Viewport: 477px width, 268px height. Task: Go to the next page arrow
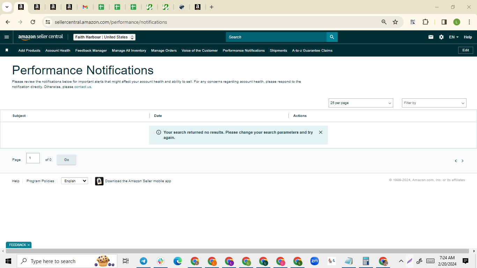(463, 161)
